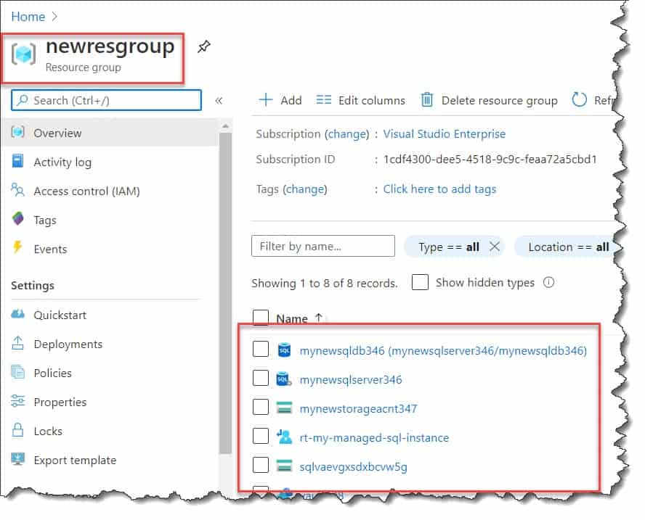Click the Filter by name input field
Screen dimensions: 645x520
[322, 247]
